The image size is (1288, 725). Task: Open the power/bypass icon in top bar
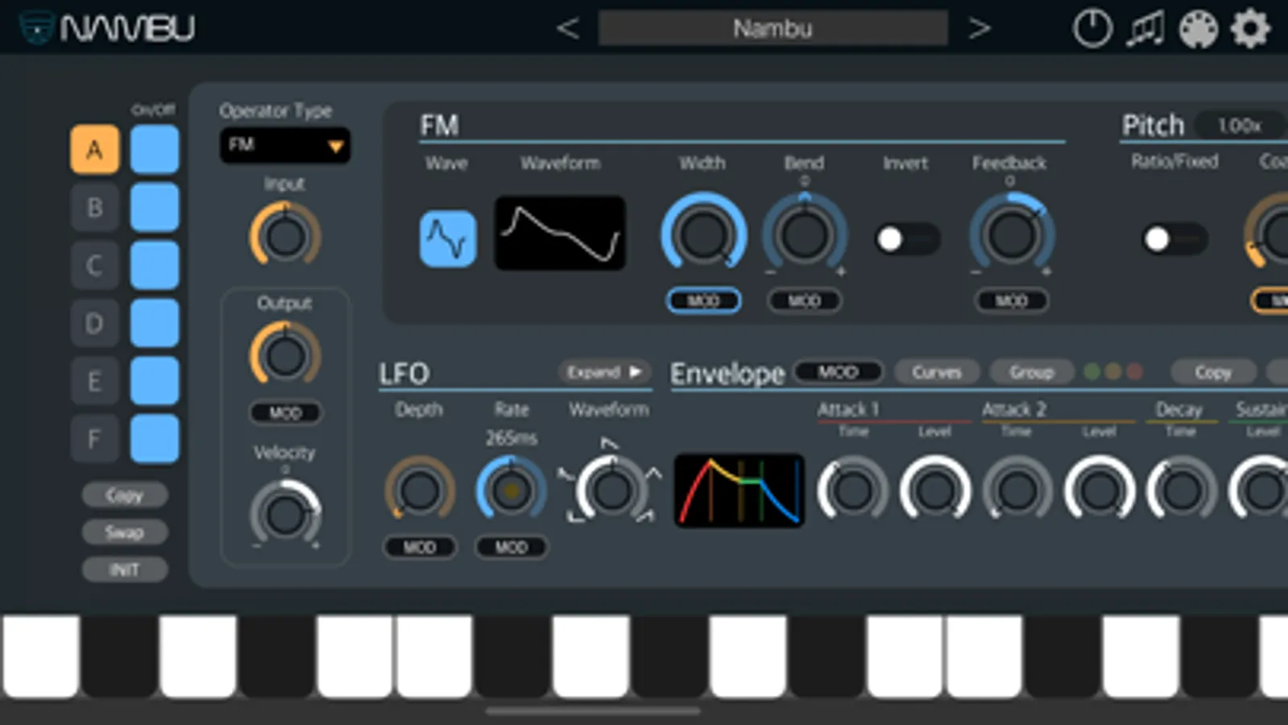point(1092,29)
